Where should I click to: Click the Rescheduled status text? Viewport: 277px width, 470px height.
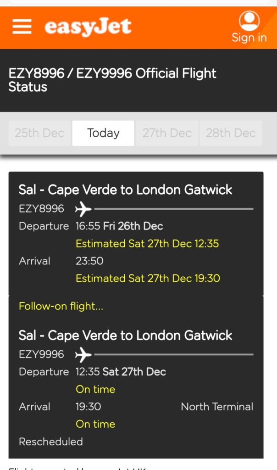coord(51,442)
